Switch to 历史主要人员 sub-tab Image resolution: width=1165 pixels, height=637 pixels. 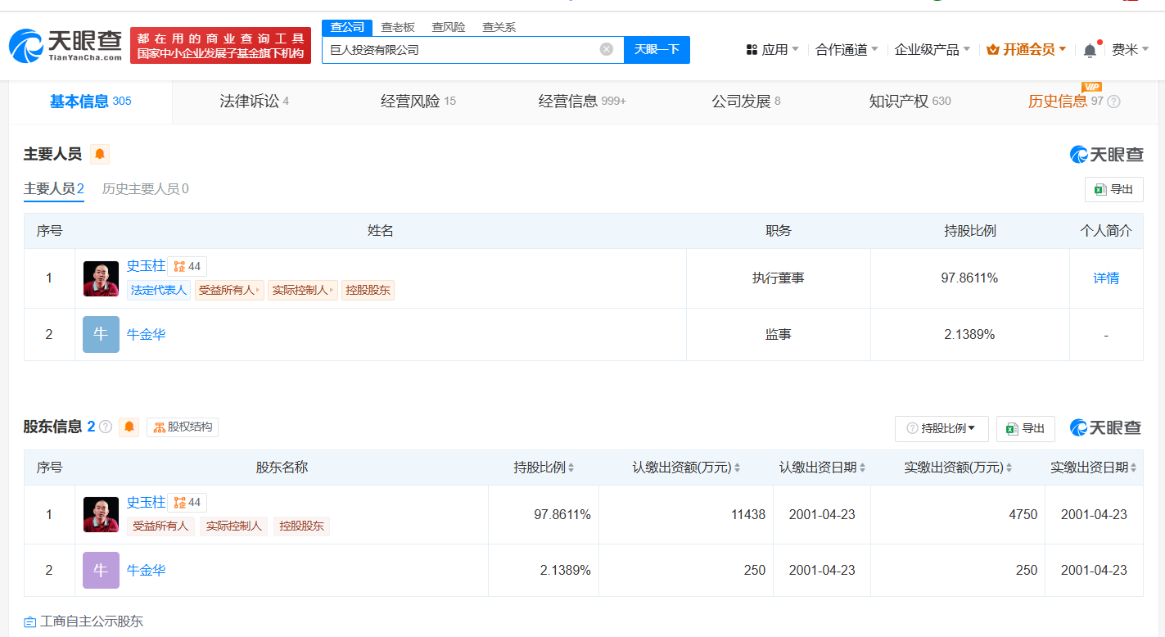coord(145,189)
